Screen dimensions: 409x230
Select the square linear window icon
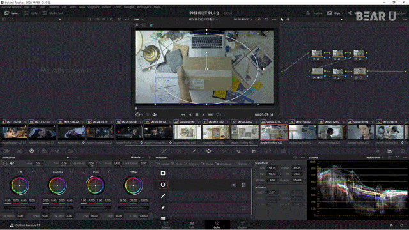163,173
